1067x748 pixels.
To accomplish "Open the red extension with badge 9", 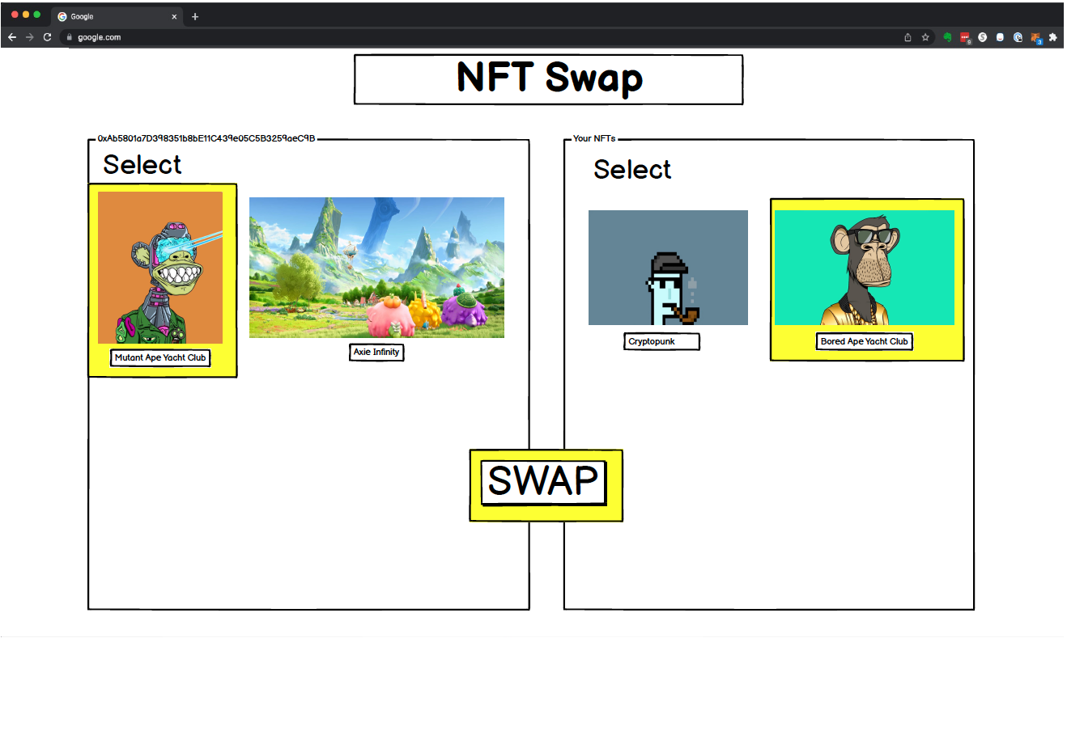I will point(965,37).
